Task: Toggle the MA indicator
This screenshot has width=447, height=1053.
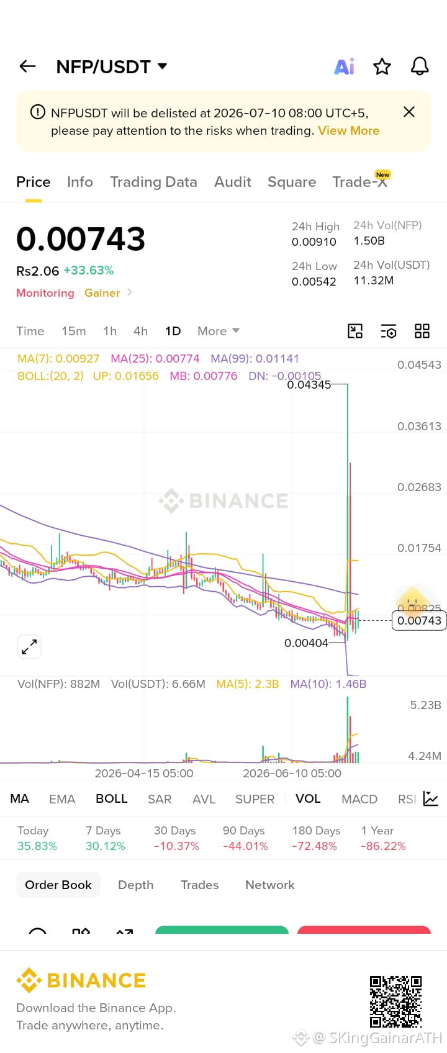Action: [x=20, y=798]
